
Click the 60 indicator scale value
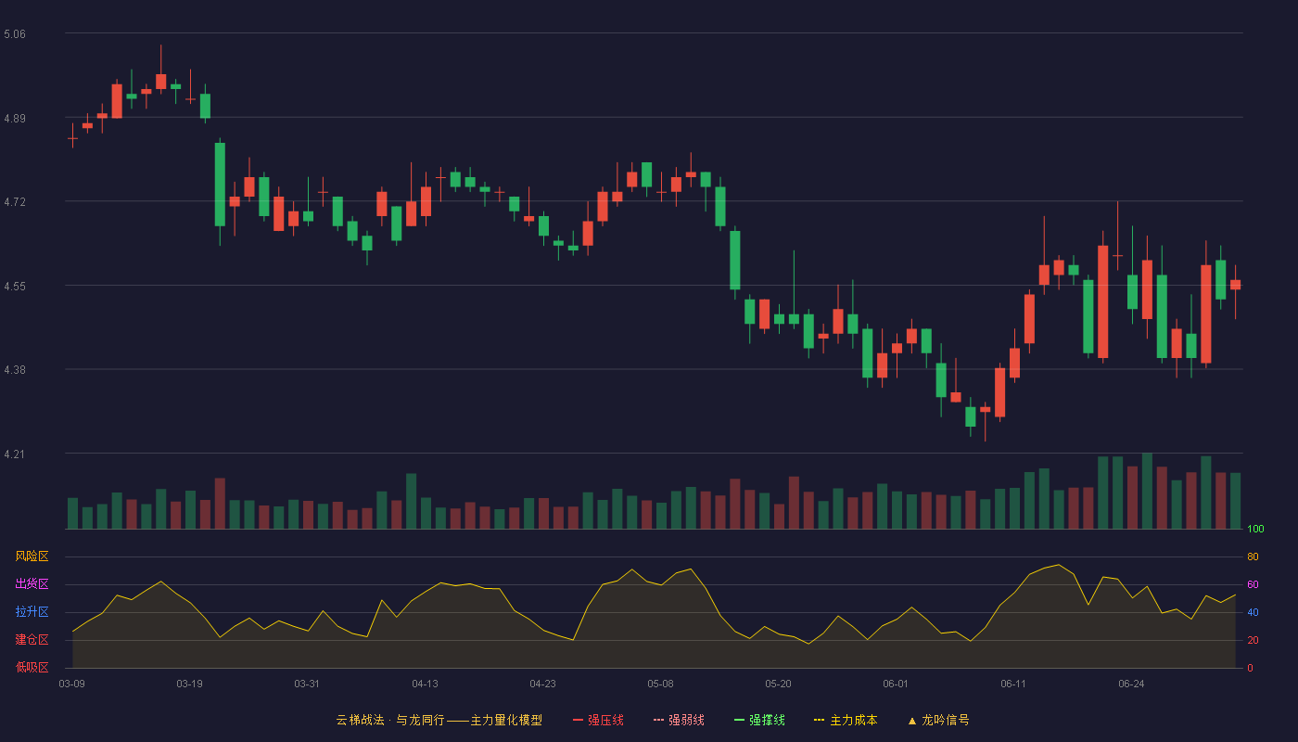(x=1253, y=584)
